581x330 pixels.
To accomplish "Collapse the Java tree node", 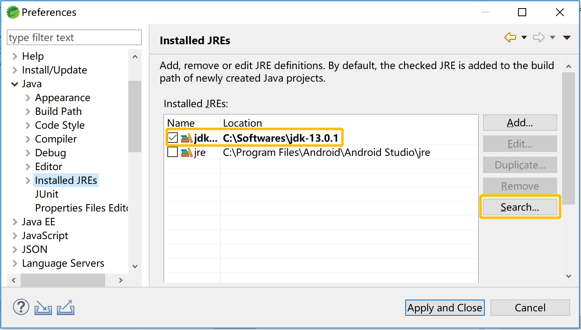I will [x=15, y=84].
